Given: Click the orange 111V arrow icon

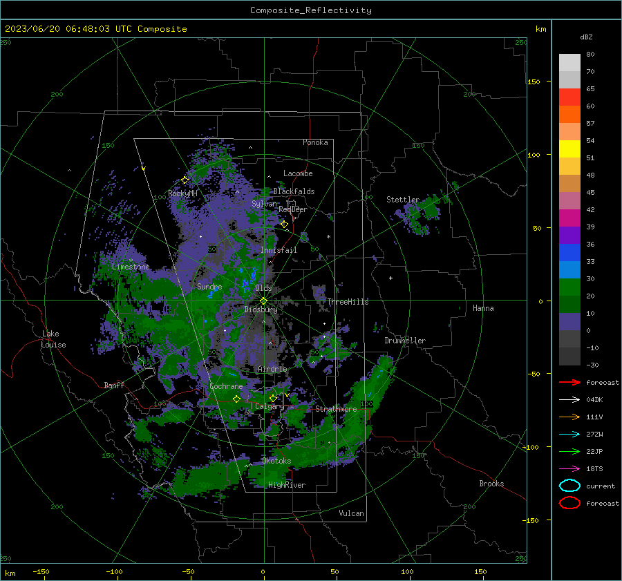Looking at the screenshot, I should click(569, 417).
